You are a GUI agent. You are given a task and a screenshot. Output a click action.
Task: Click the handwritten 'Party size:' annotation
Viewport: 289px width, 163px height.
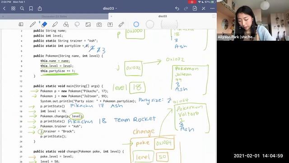click(151, 101)
